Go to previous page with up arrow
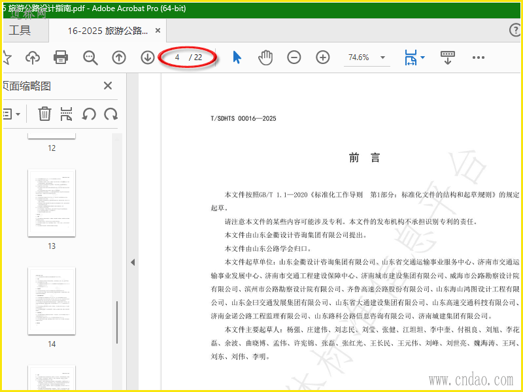 (x=119, y=57)
